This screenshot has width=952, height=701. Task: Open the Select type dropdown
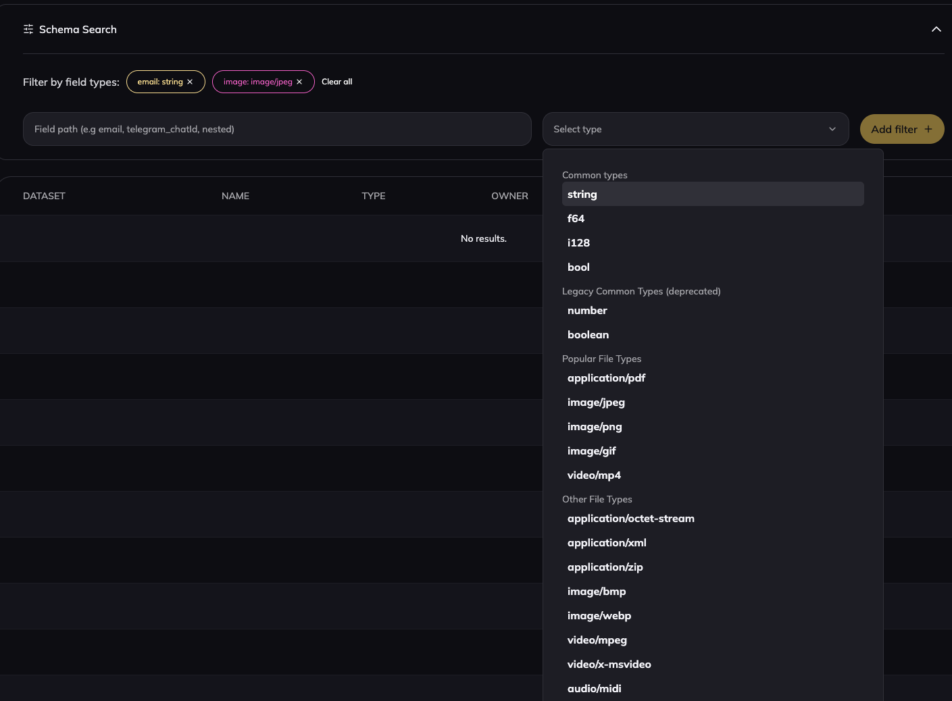(x=695, y=129)
